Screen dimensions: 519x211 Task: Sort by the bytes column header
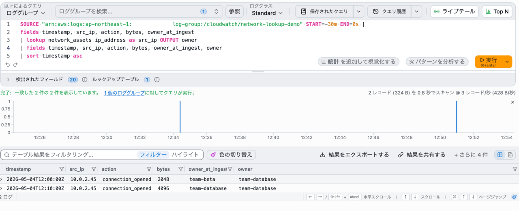point(163,169)
